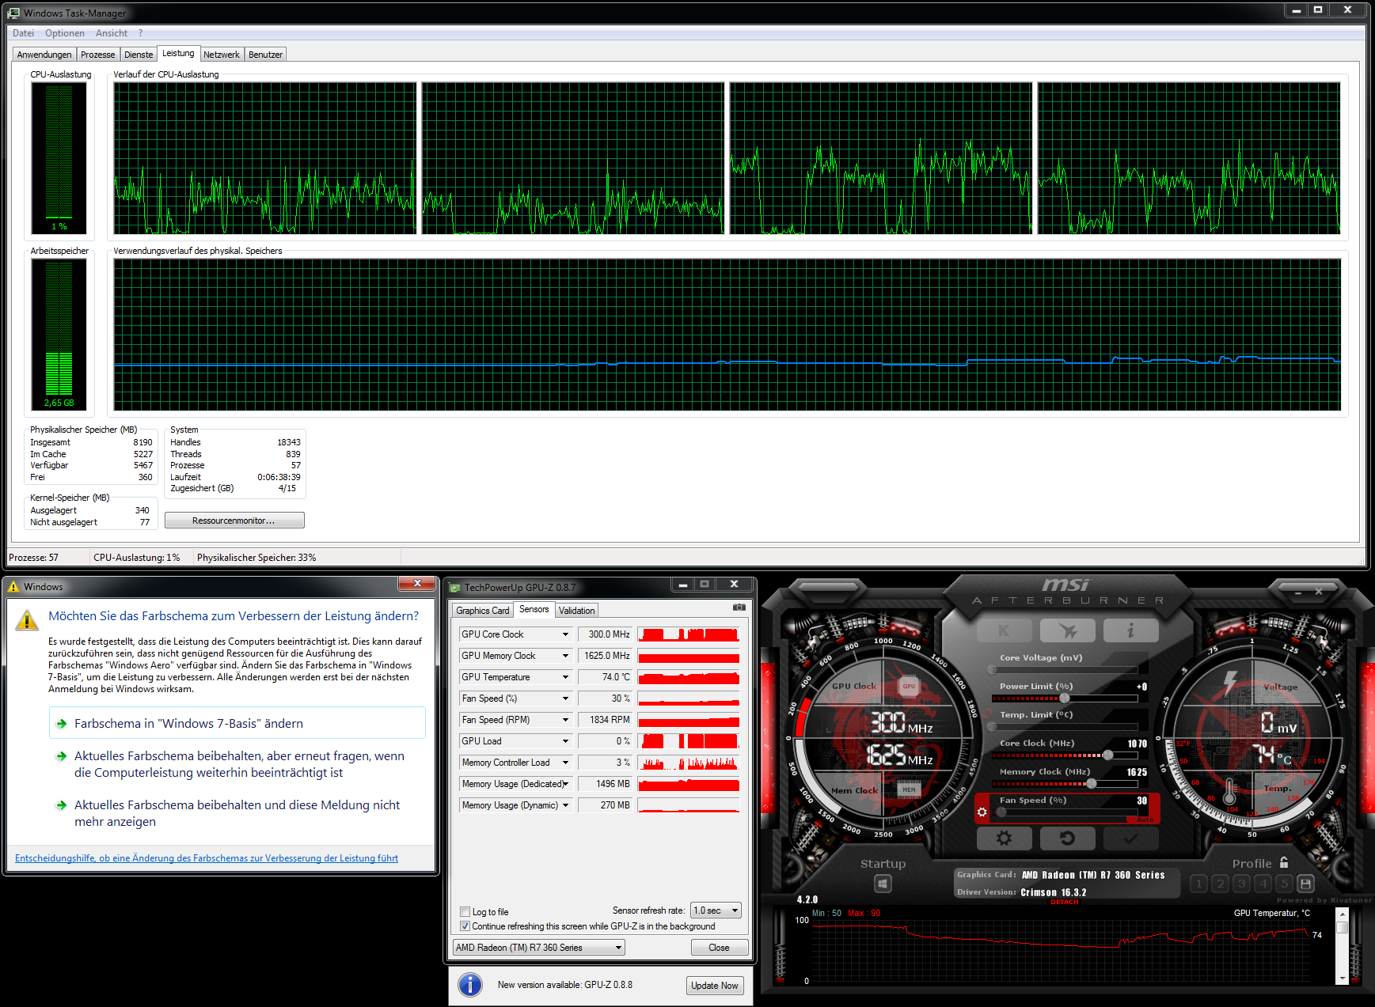Click the fan speed gear icon in Afterburner

pyautogui.click(x=982, y=812)
